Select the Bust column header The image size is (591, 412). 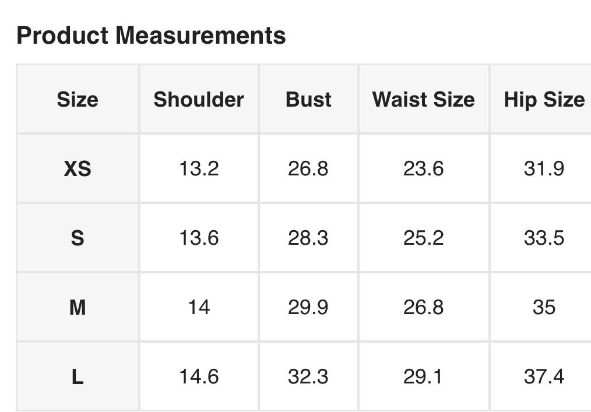pyautogui.click(x=308, y=100)
